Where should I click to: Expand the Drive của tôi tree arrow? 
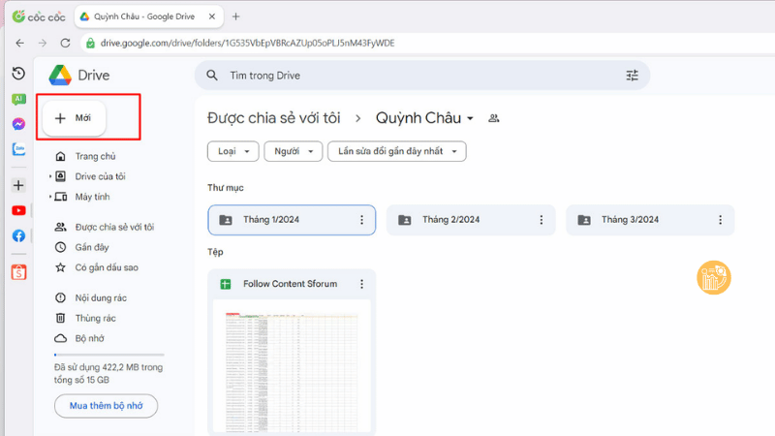pos(50,176)
